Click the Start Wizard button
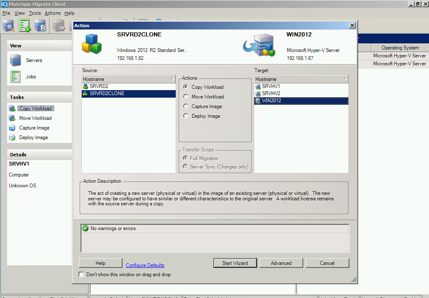Image resolution: width=429 pixels, height=298 pixels. click(x=235, y=263)
